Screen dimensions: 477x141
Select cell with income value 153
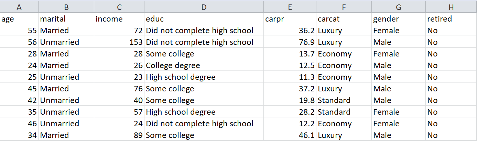(119, 42)
